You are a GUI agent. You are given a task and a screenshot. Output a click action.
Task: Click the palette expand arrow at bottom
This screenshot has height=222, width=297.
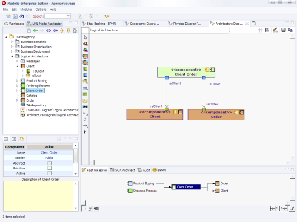[x=85, y=132]
